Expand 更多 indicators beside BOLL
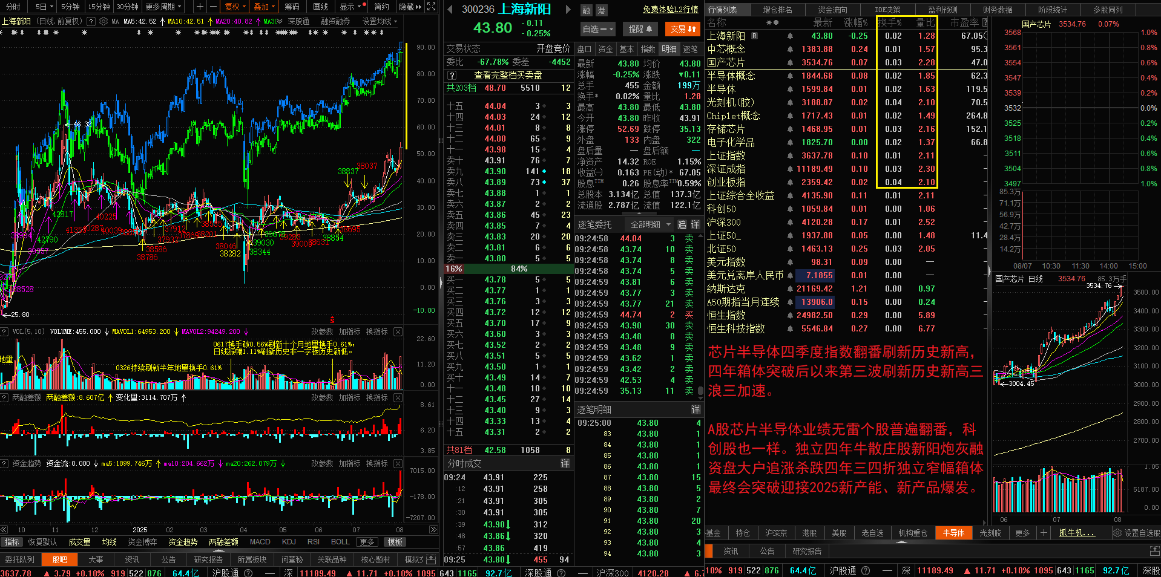This screenshot has height=577, width=1161. click(367, 542)
